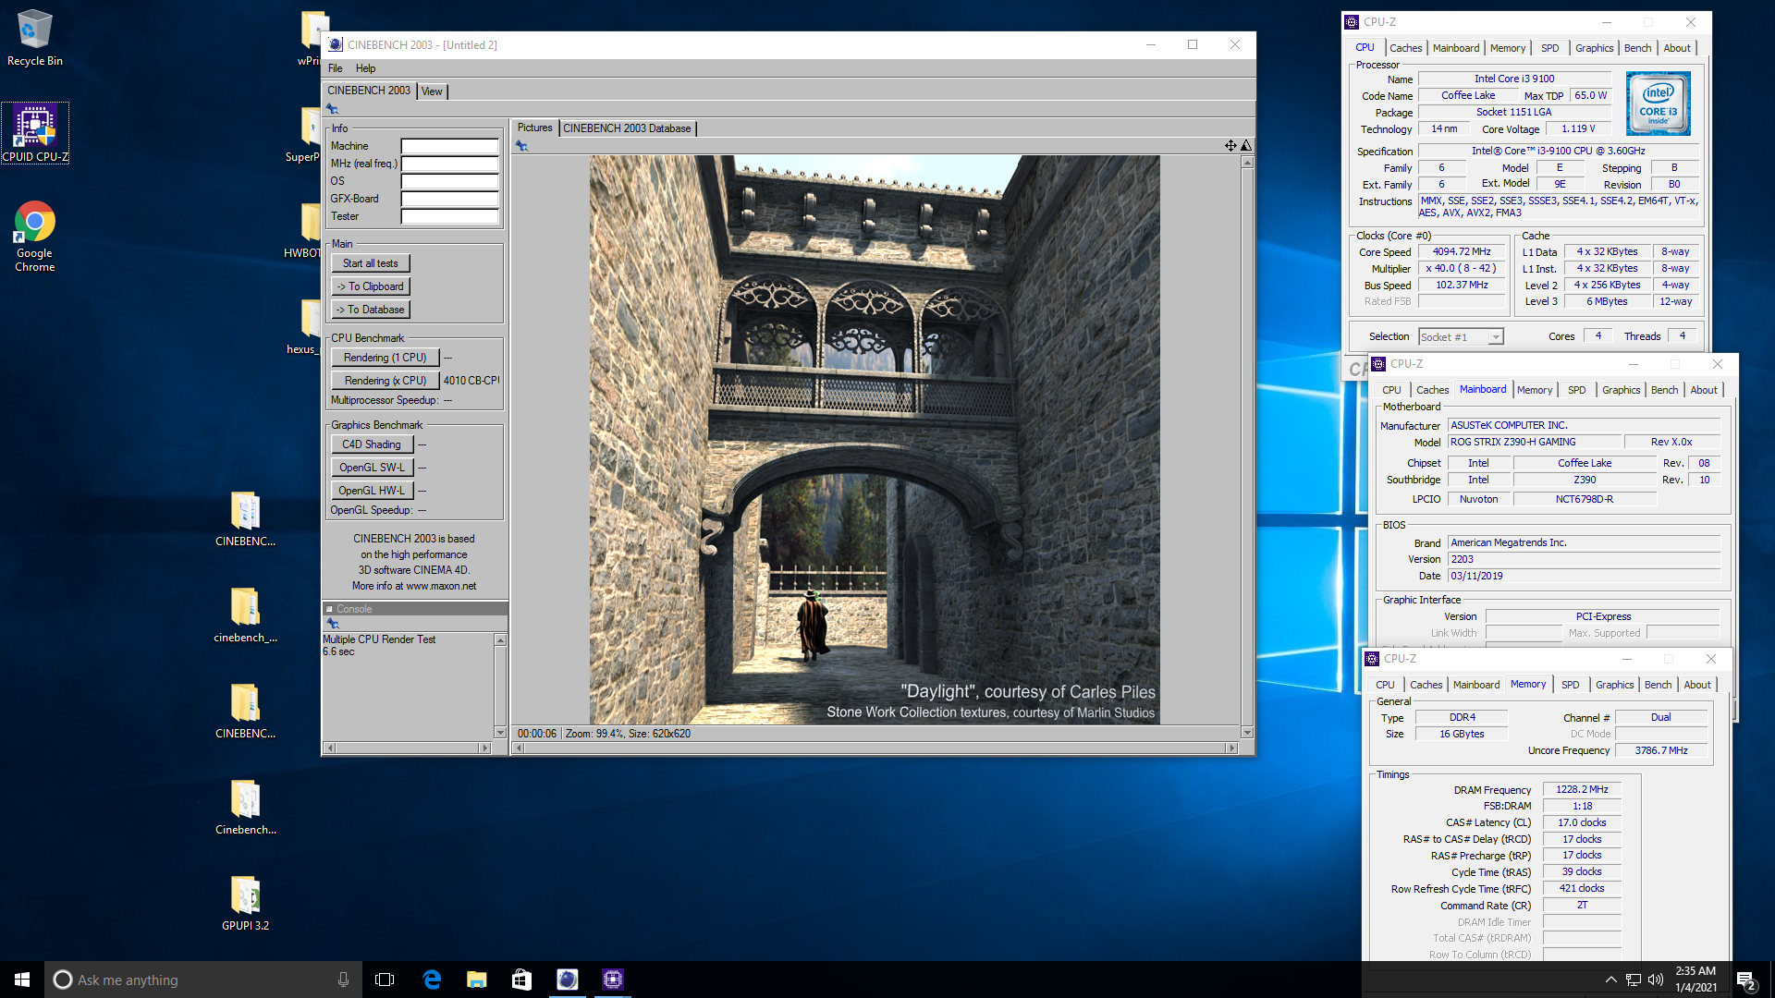Open Microsoft Store from taskbar
Image resolution: width=1775 pixels, height=998 pixels.
(x=522, y=980)
